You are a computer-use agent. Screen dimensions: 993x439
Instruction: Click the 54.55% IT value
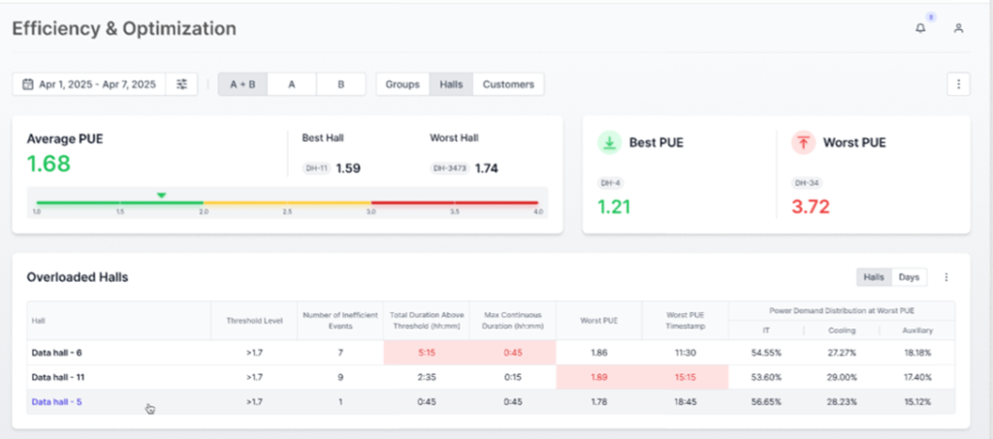click(766, 353)
